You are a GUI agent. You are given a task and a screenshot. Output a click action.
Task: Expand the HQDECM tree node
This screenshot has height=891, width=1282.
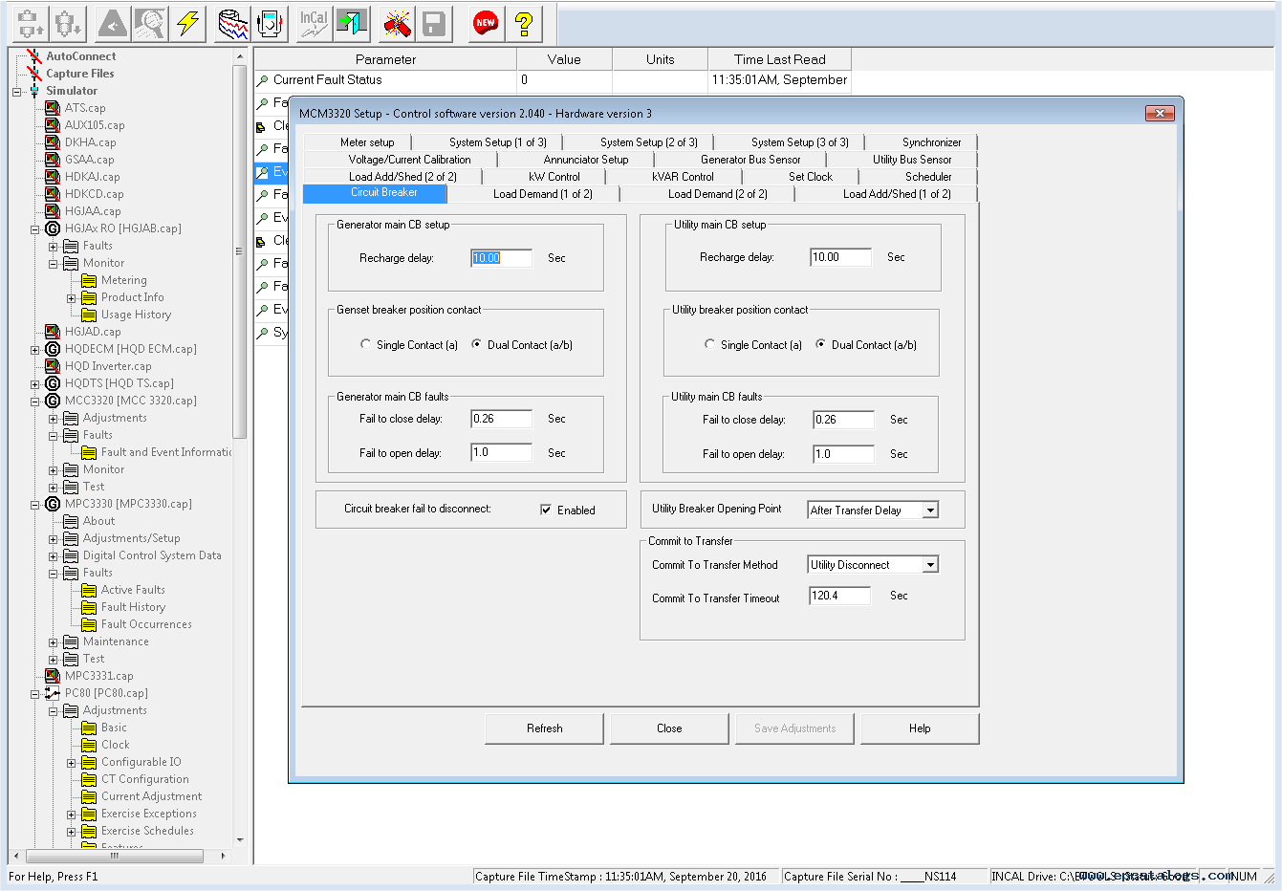pos(35,350)
